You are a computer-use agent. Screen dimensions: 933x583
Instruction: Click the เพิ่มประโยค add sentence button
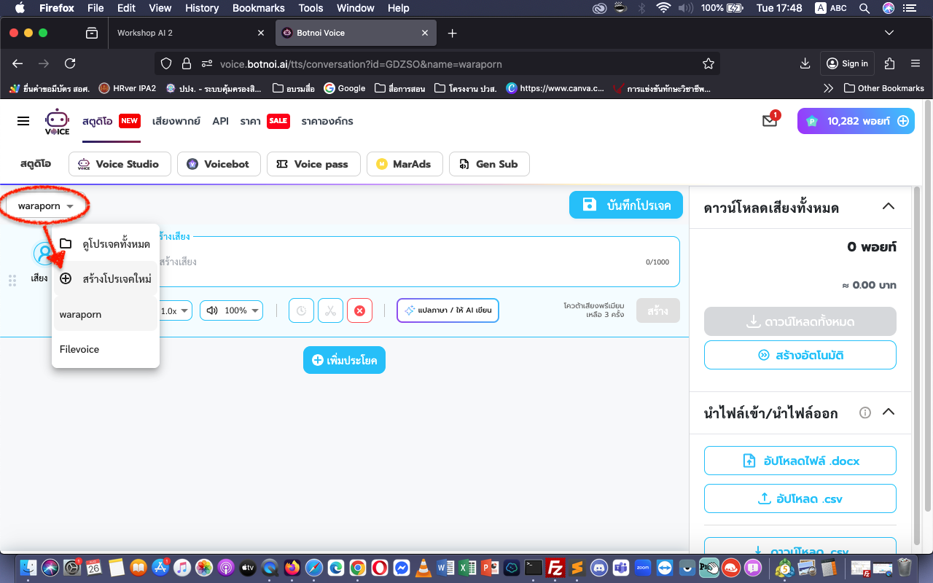[x=344, y=360]
